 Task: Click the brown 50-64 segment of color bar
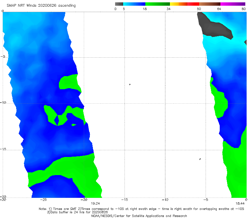[210, 4]
